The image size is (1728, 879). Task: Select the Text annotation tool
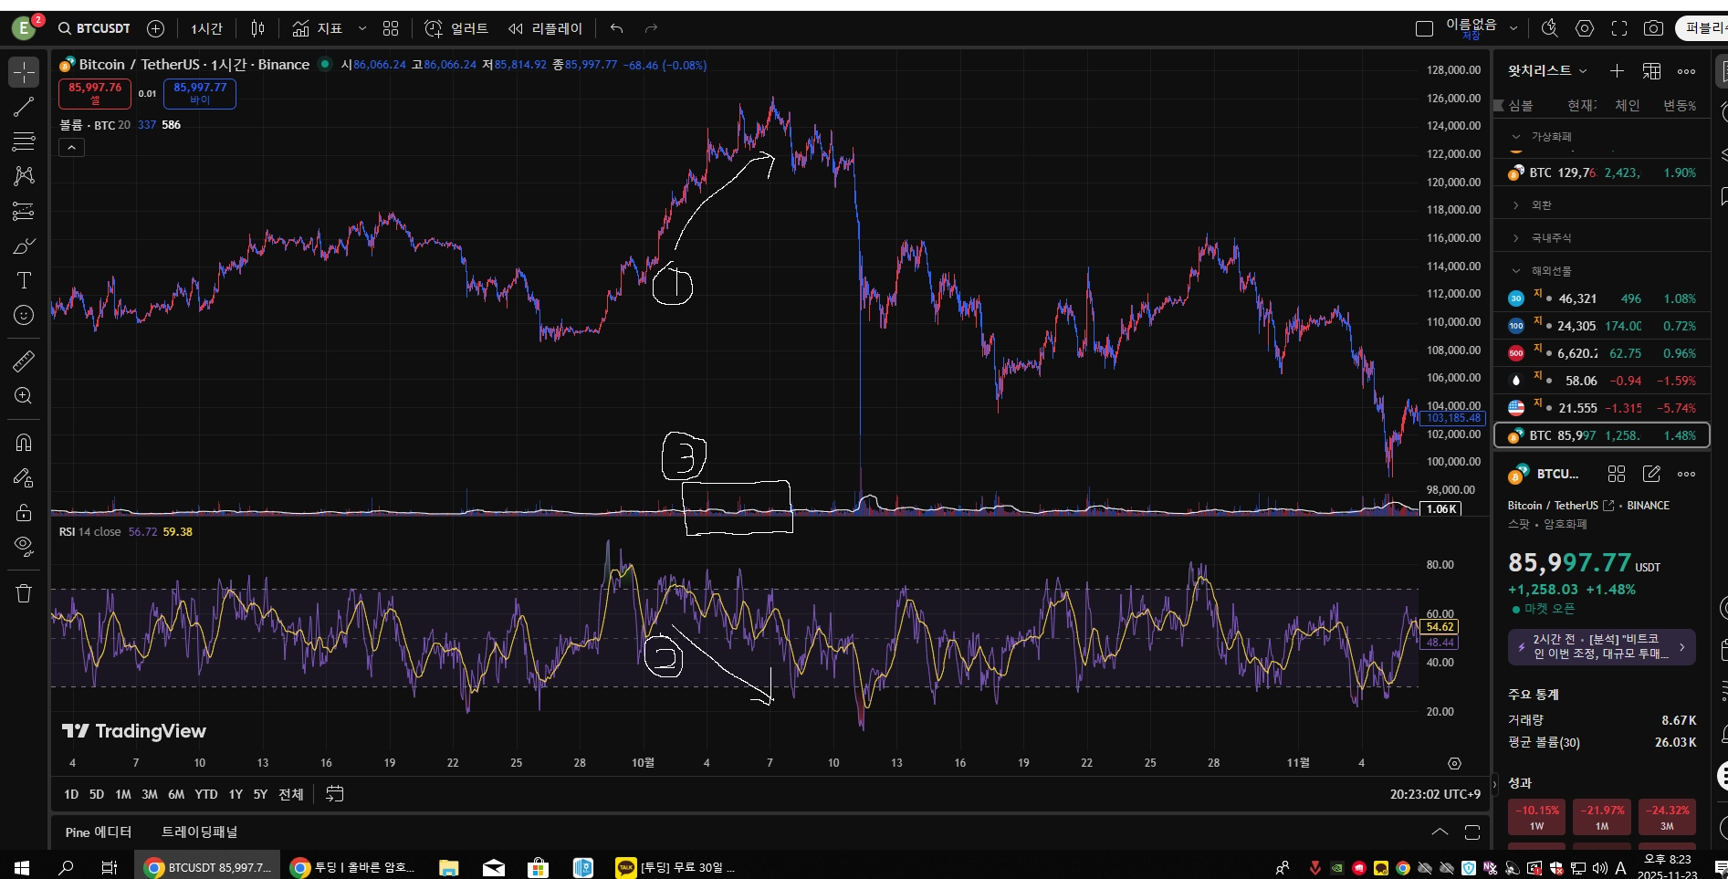tap(24, 280)
